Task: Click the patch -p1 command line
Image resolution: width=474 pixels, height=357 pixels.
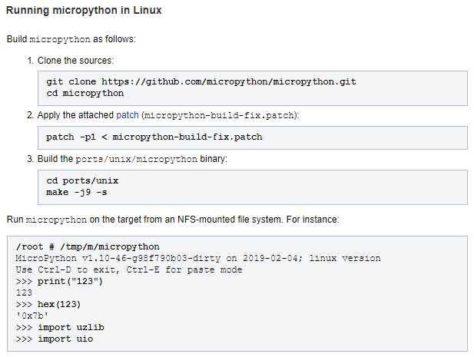Action: pos(154,137)
